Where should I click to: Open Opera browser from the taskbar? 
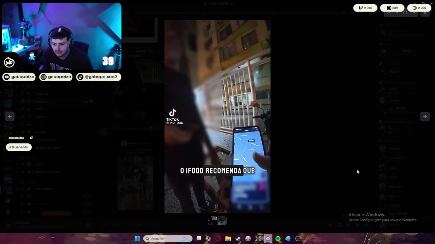pyautogui.click(x=218, y=239)
